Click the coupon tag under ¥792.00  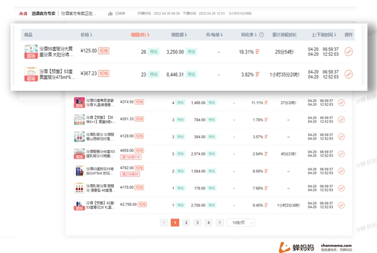[130, 174]
